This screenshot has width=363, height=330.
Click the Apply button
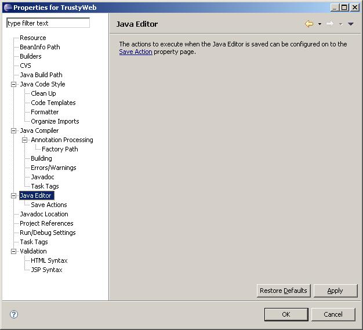pyautogui.click(x=335, y=291)
